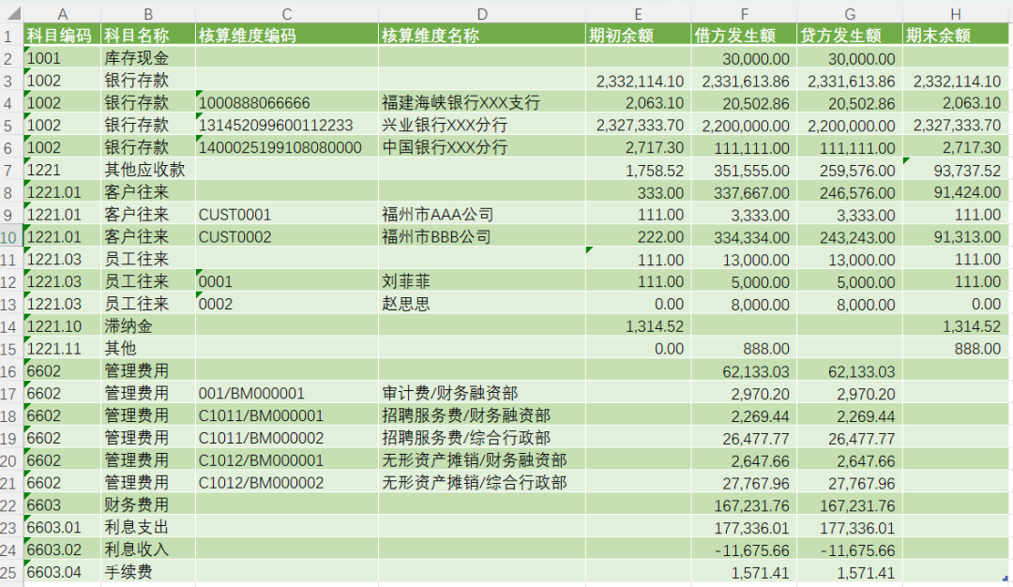Select the 刘菲菲 cell

[x=482, y=281]
